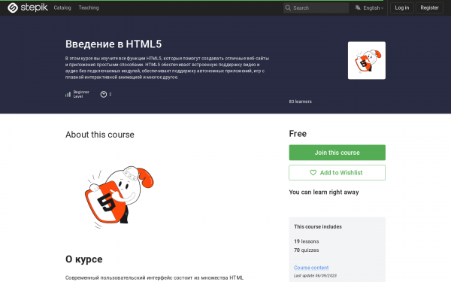
Task: Click the search magnifier icon
Action: [288, 8]
